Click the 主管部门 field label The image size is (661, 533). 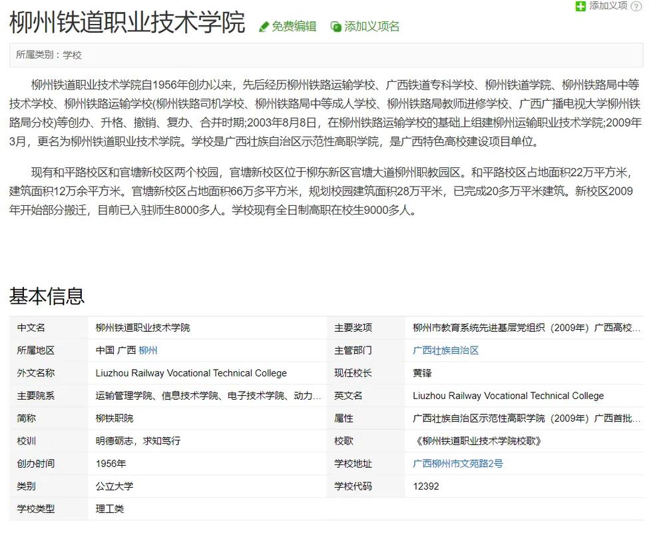point(353,350)
